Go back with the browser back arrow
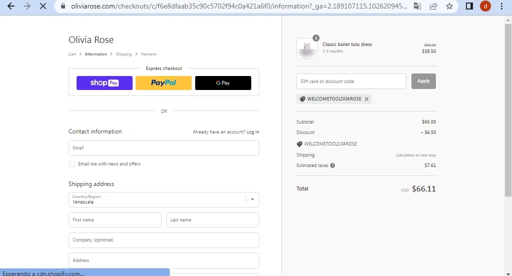Screen dimensions: 512x276 pos(11,6)
